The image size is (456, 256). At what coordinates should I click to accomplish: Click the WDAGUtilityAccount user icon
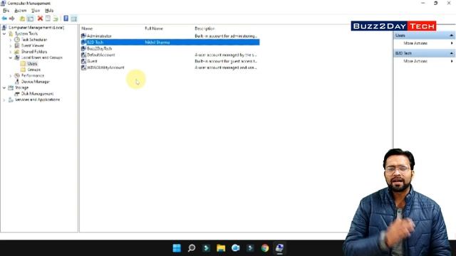(83, 68)
